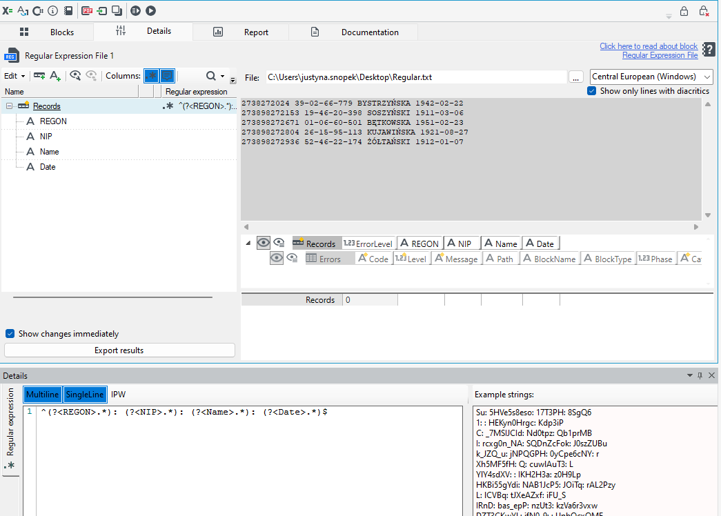Image resolution: width=721 pixels, height=516 pixels.
Task: Select the Details tab
Action: tap(143, 31)
